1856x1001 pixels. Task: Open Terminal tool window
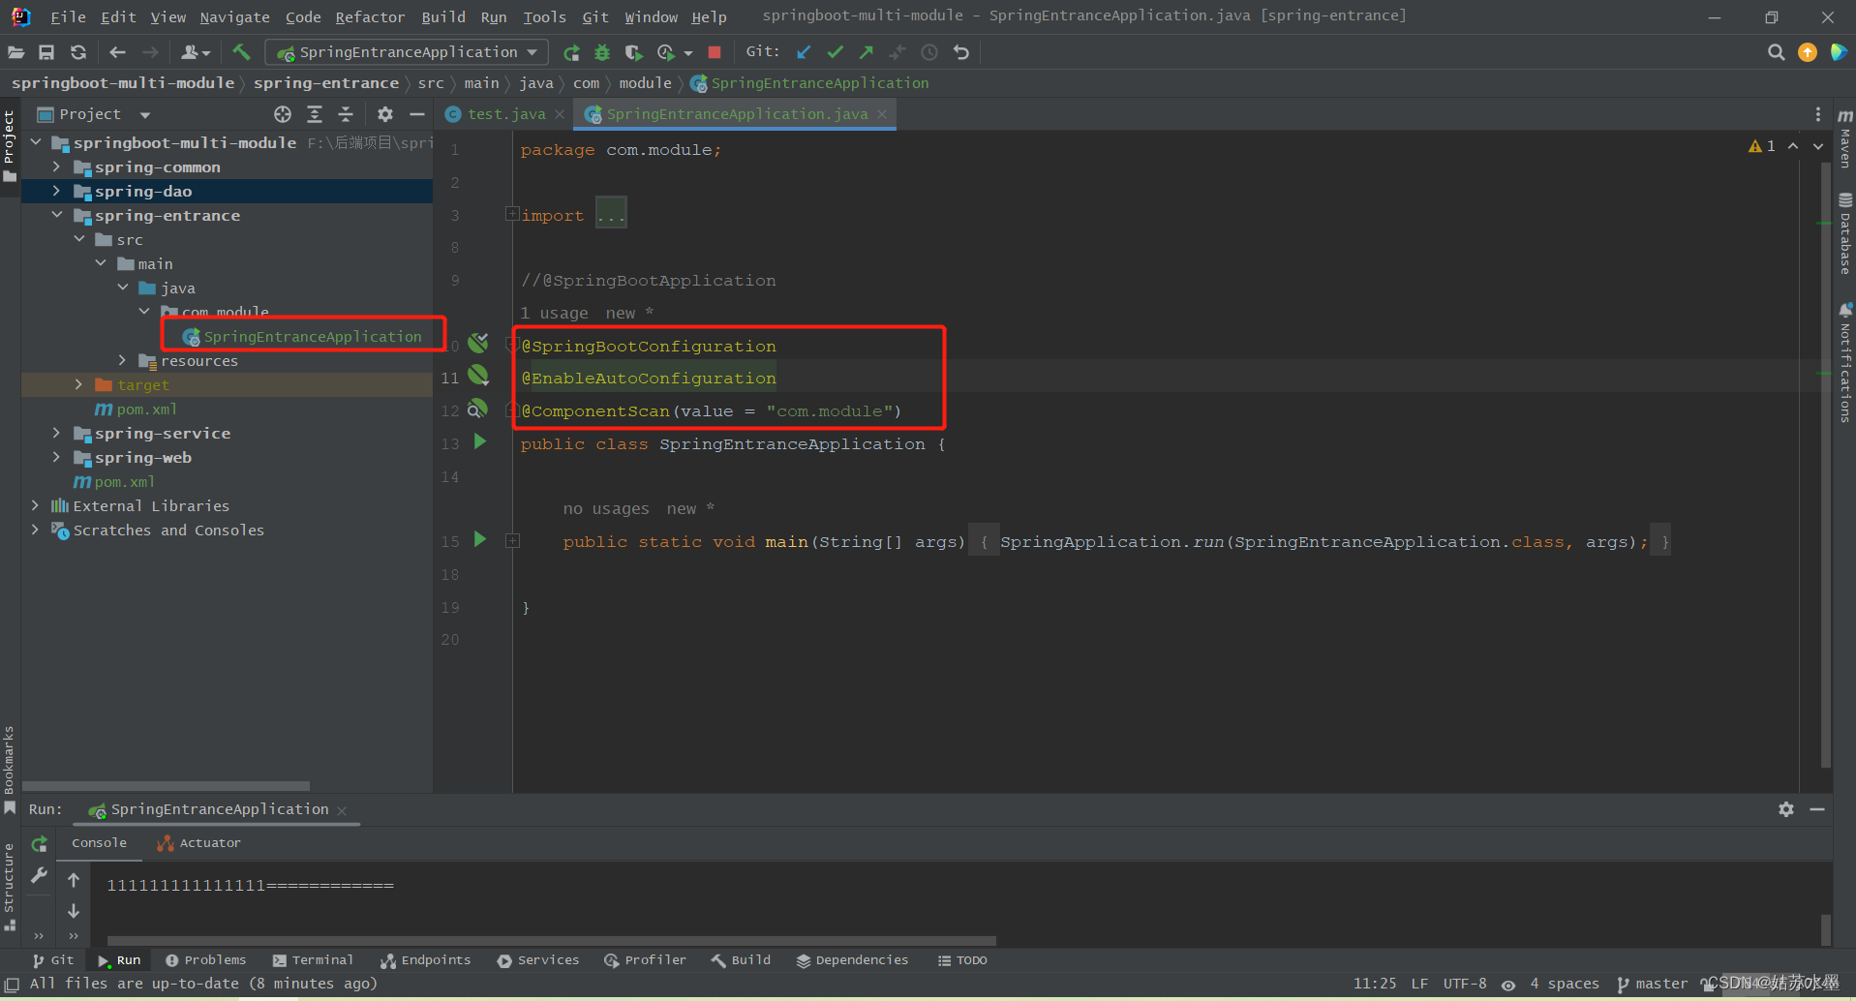tap(313, 960)
